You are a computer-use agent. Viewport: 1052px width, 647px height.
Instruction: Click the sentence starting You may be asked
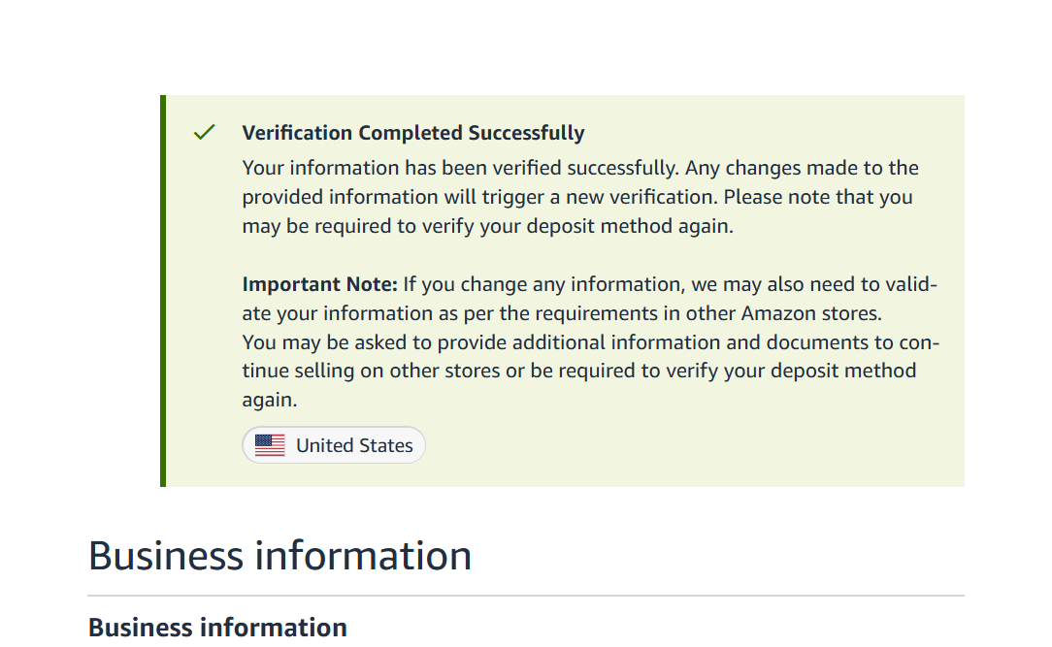[x=590, y=371]
